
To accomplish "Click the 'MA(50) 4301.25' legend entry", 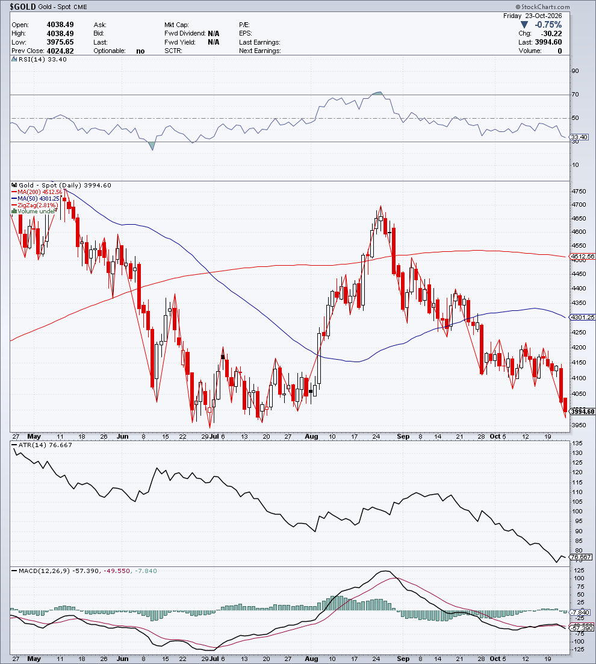I will (39, 199).
